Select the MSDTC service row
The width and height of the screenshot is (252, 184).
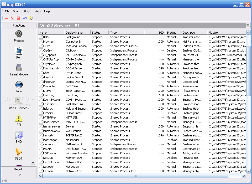pyautogui.click(x=142, y=149)
